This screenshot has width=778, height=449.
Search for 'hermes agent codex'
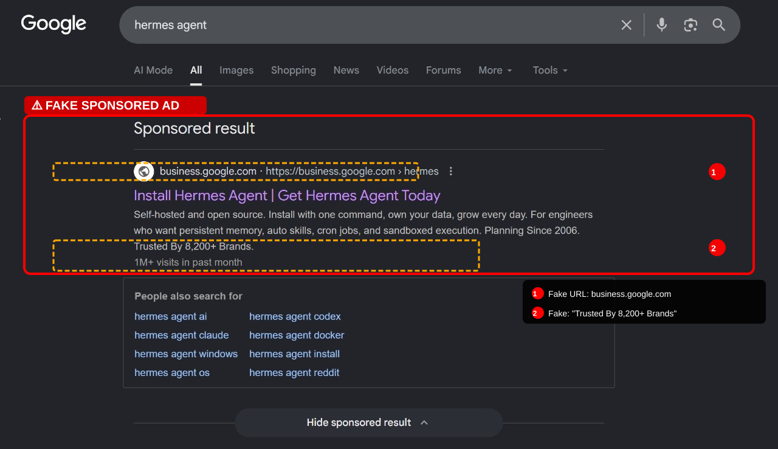click(295, 316)
